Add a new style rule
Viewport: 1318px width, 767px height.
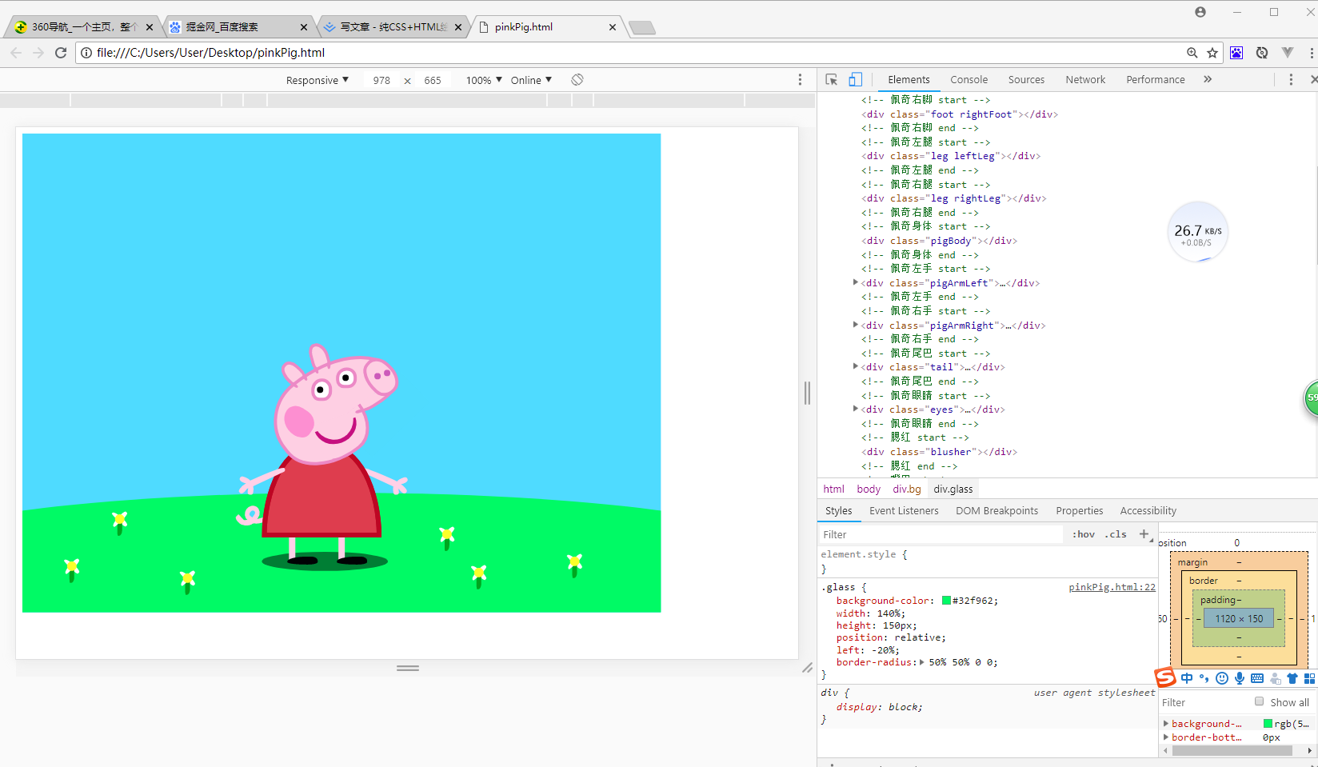(1144, 534)
